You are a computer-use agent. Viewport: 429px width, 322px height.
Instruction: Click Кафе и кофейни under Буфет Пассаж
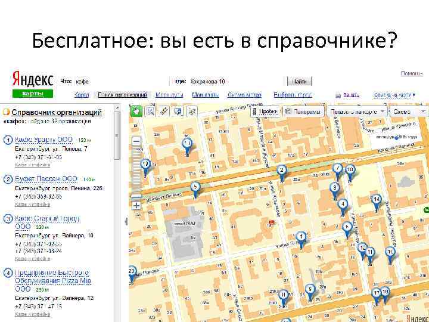coord(33,205)
